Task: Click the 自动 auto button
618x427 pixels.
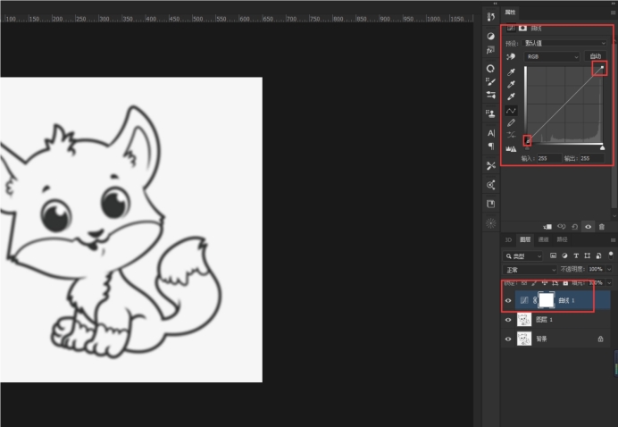Action: click(x=595, y=56)
